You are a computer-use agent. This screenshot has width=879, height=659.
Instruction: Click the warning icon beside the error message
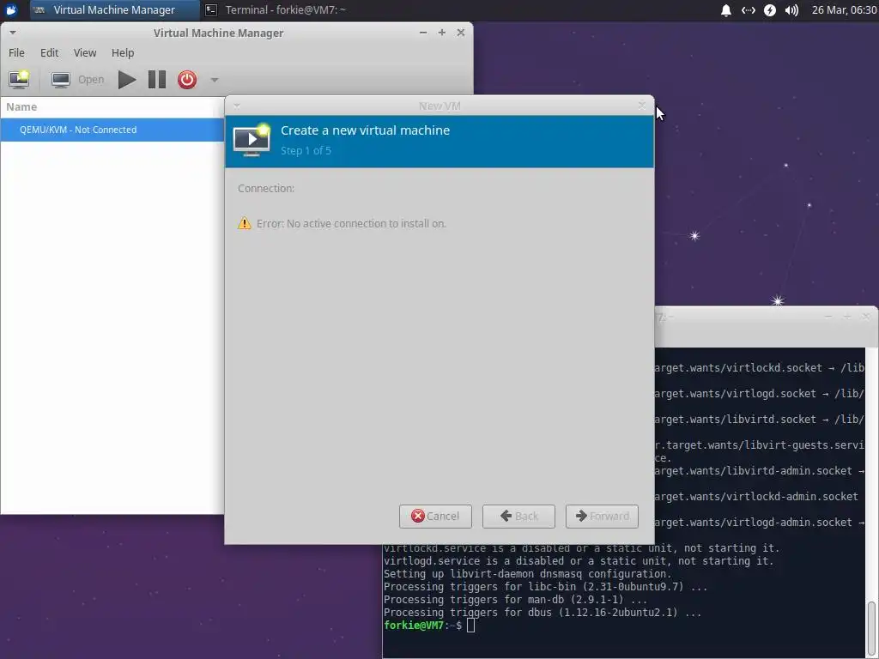coord(245,223)
